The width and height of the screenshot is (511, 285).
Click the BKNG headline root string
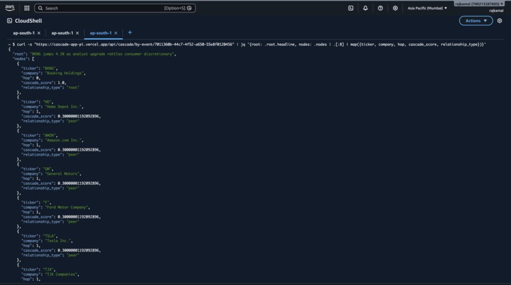(x=101, y=54)
